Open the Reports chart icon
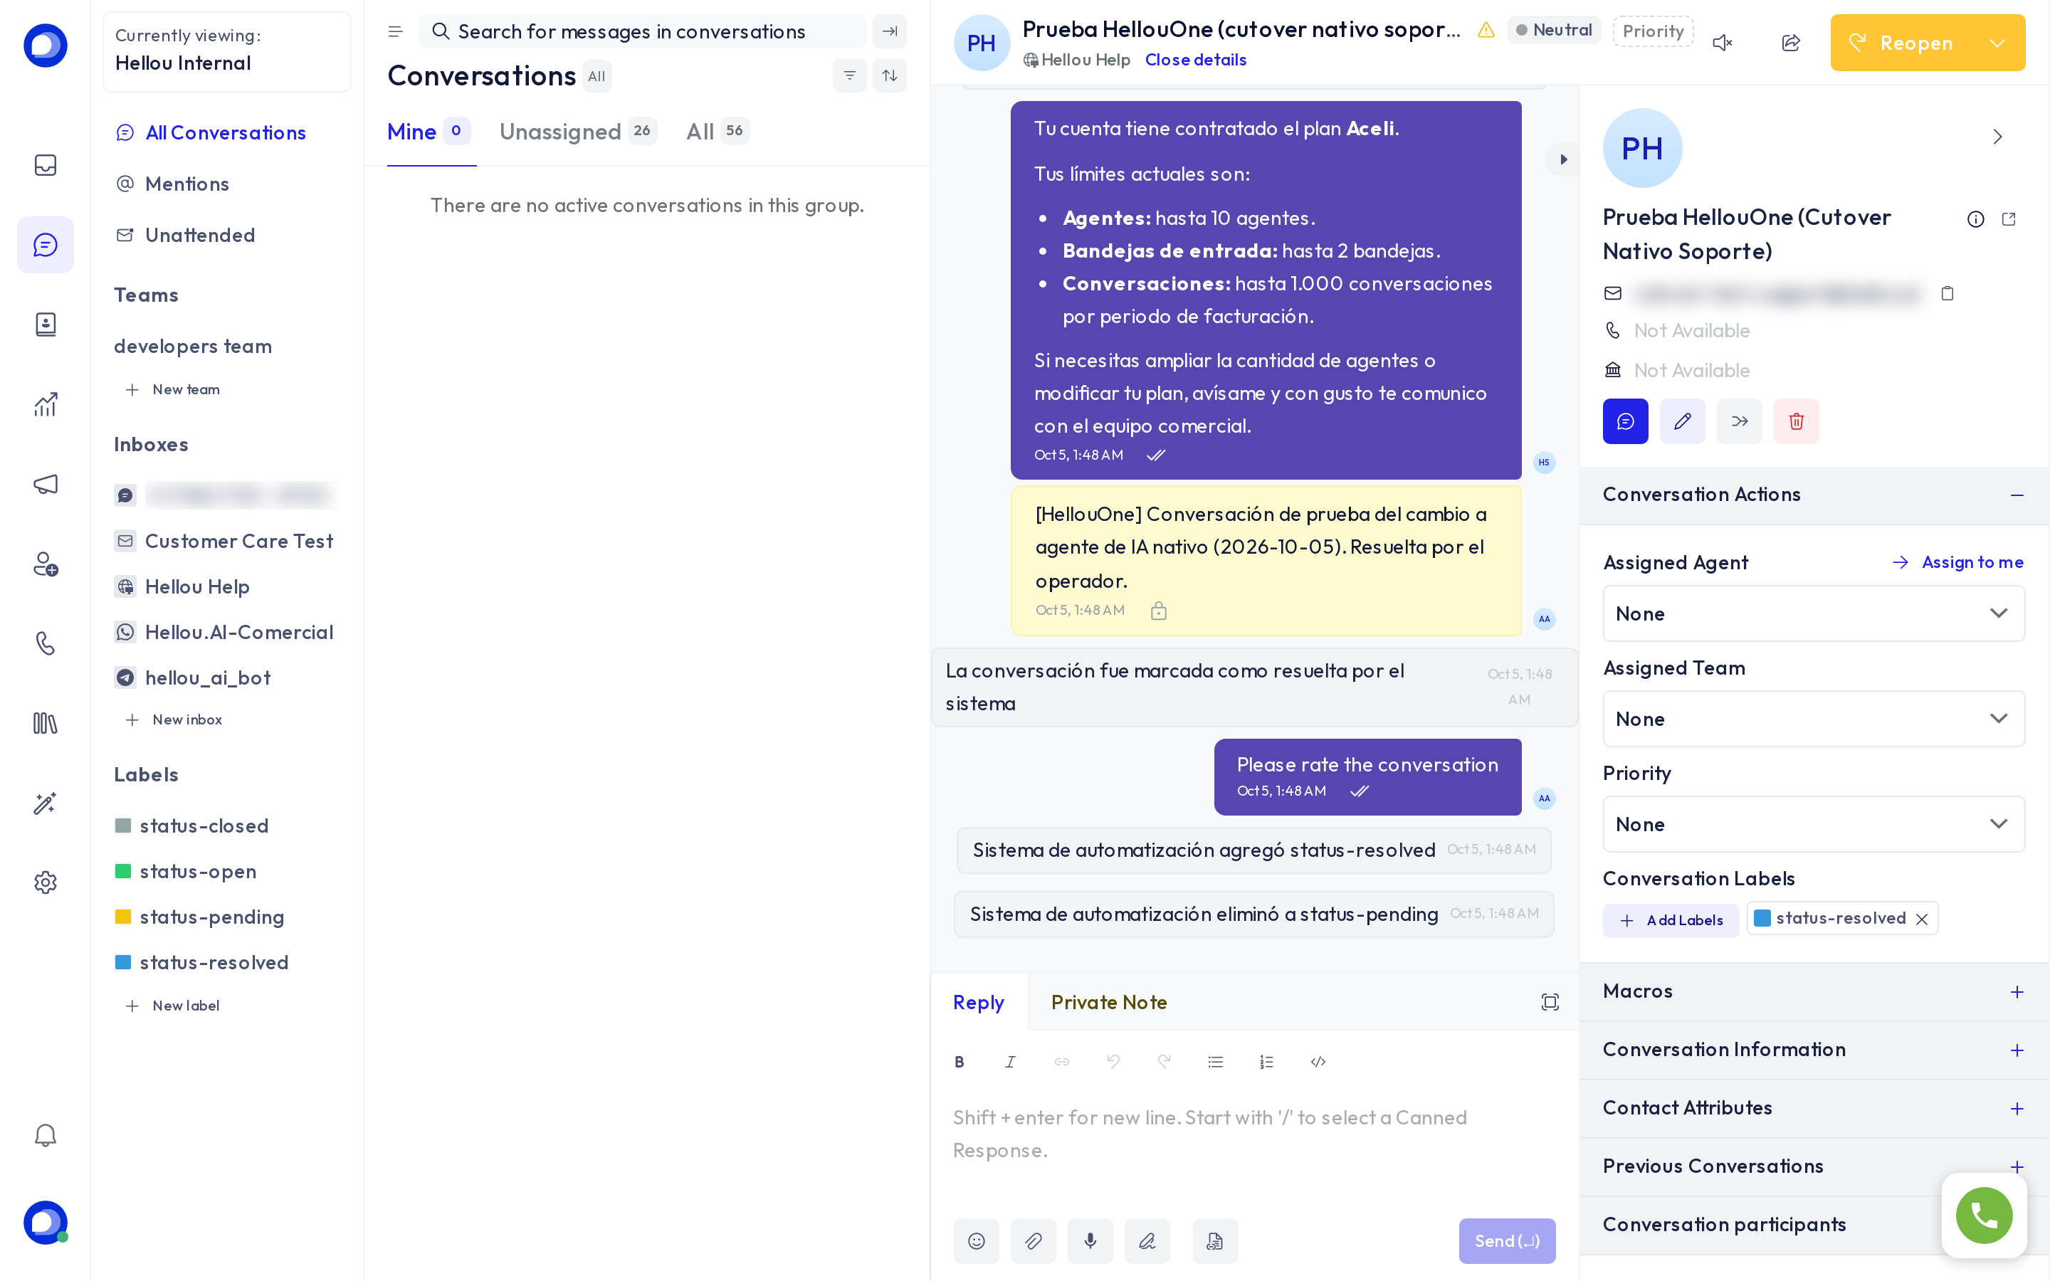 coord(45,404)
